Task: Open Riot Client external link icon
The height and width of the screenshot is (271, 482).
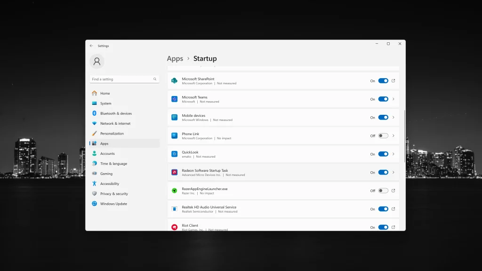Action: click(393, 227)
